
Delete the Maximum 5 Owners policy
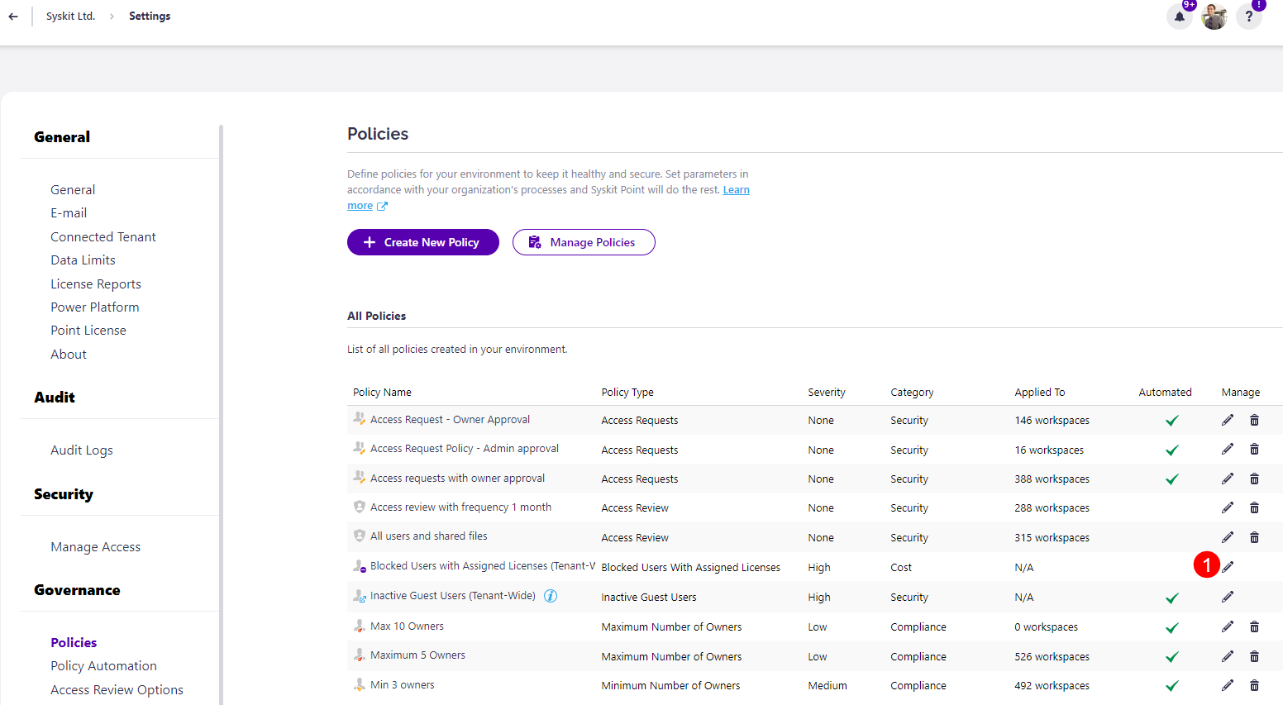[1255, 656]
